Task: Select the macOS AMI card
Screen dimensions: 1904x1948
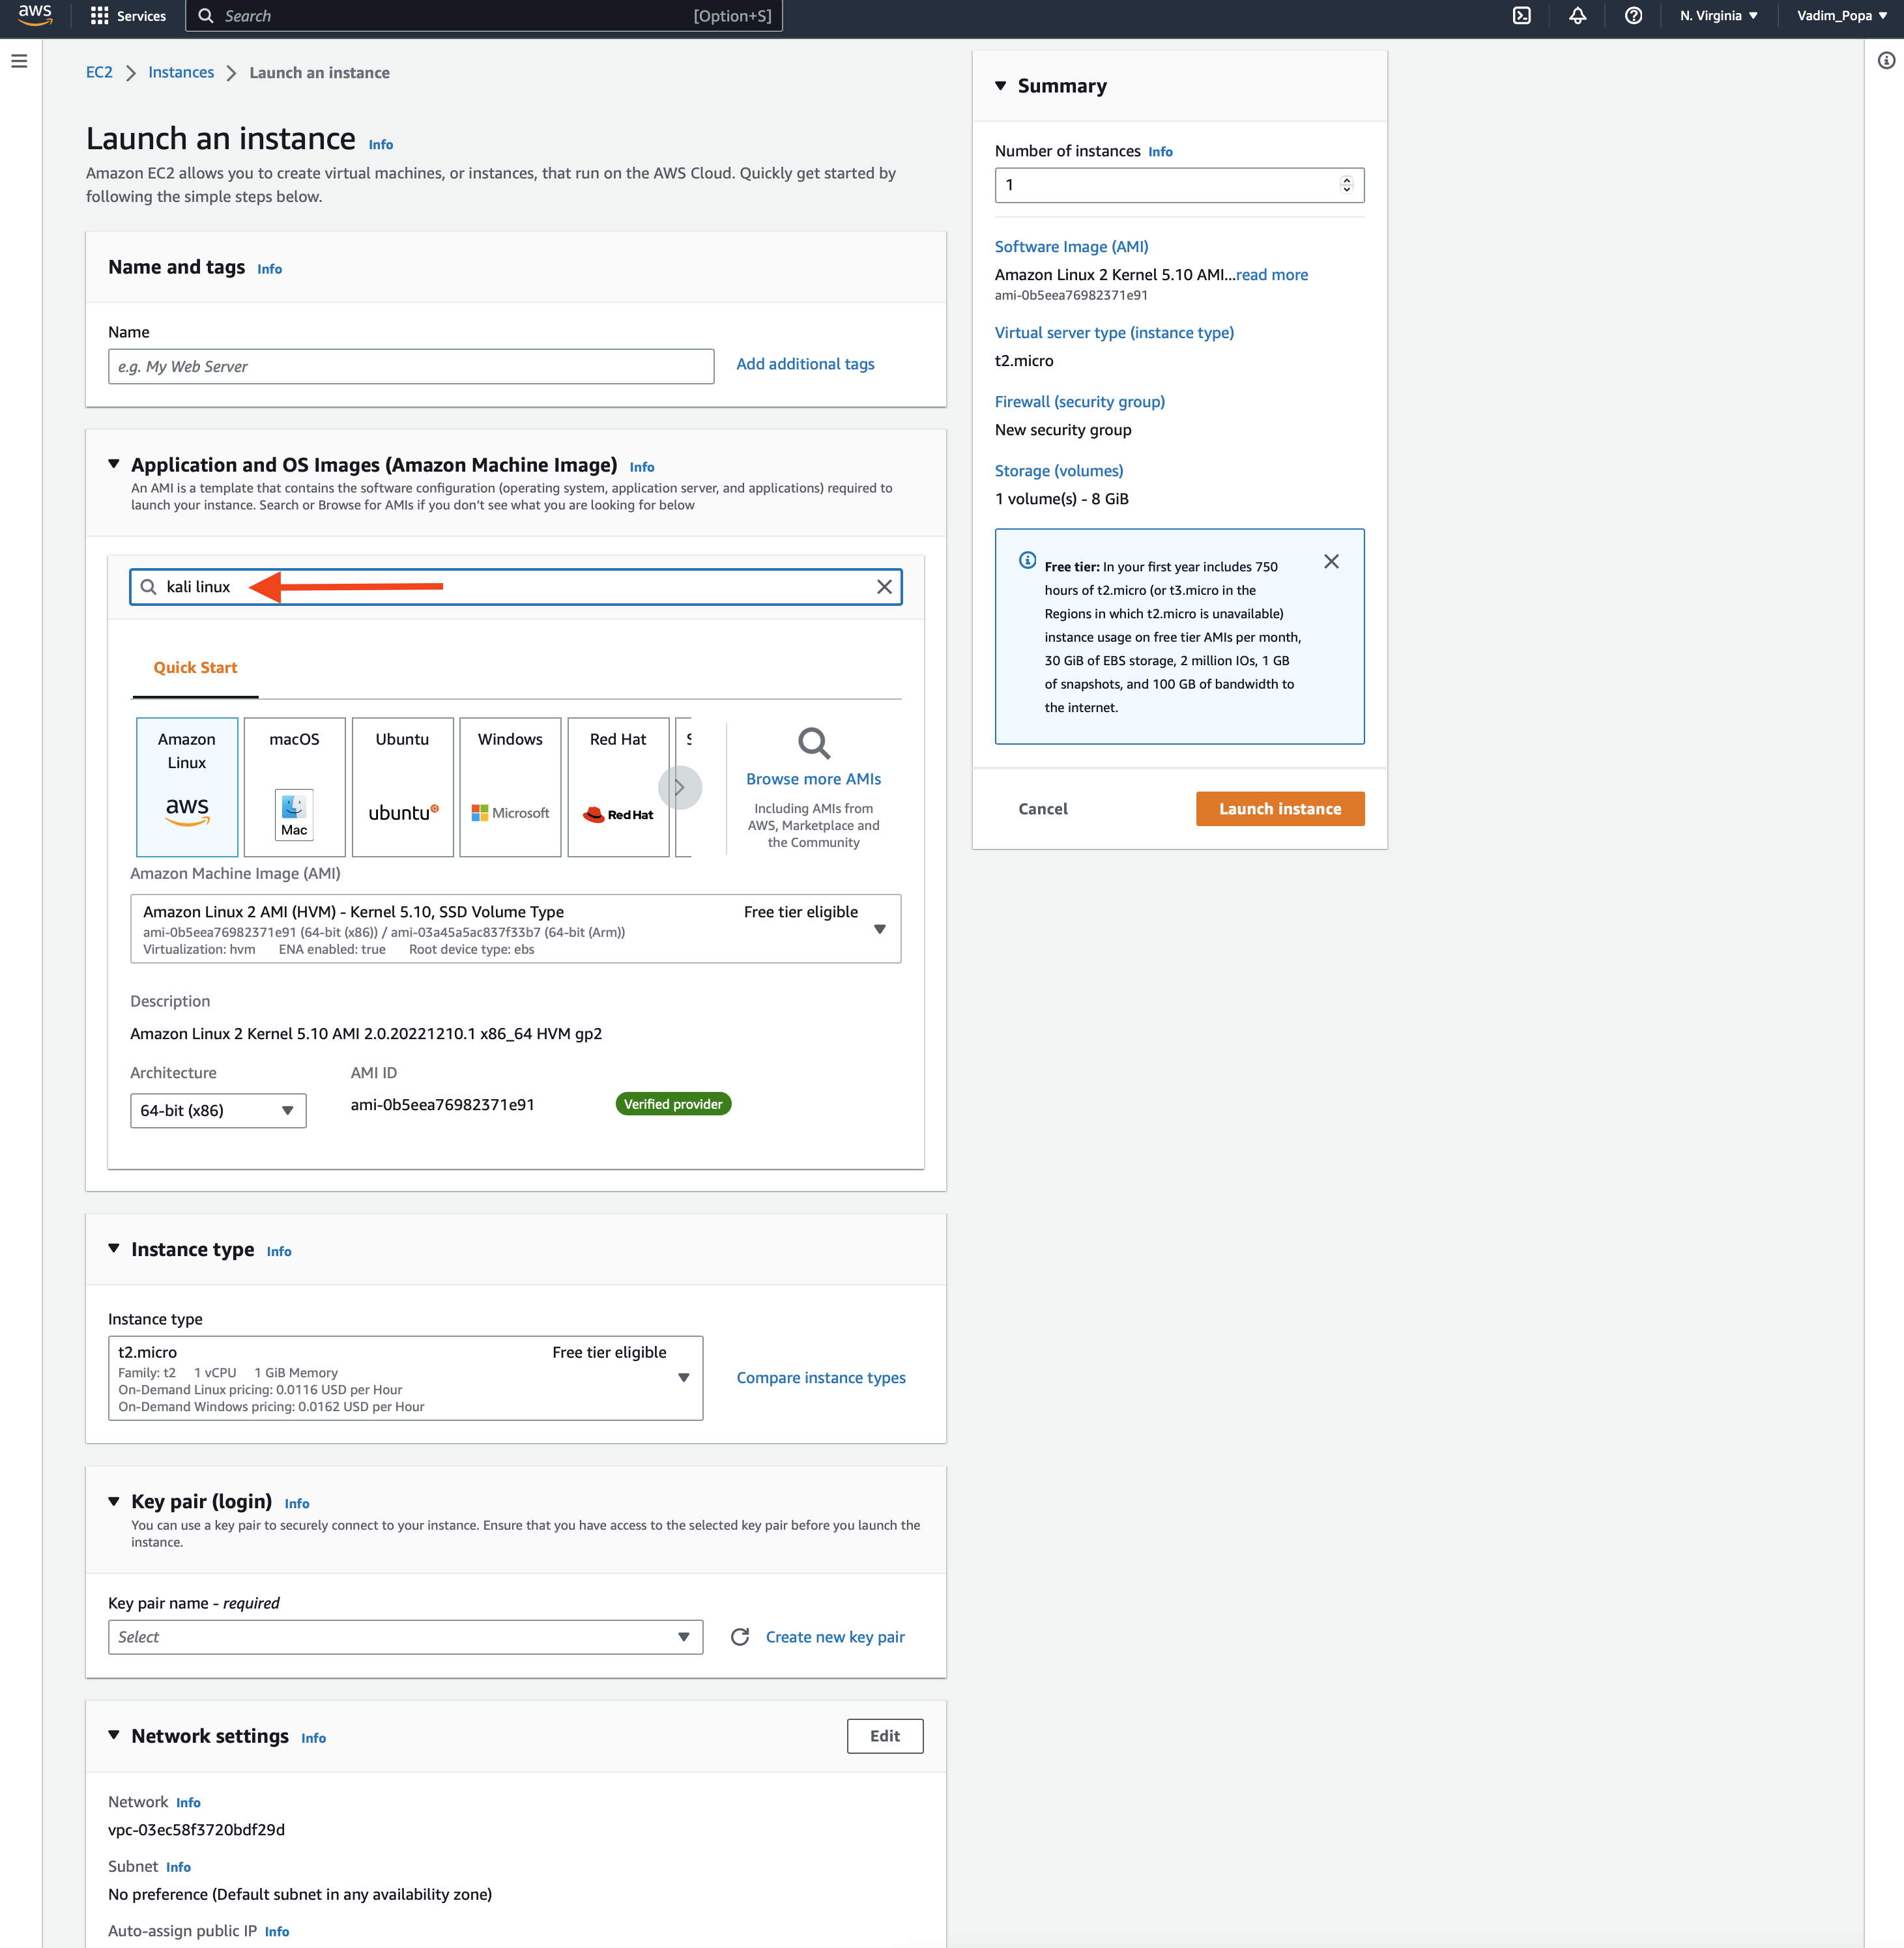Action: pos(294,787)
